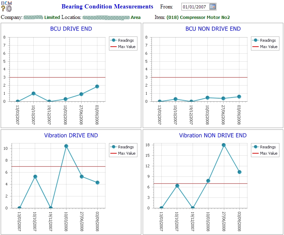Select the 10/03/2008 data point in BCU NON DRIVE END
This screenshot has height=235, width=284.
(x=207, y=98)
